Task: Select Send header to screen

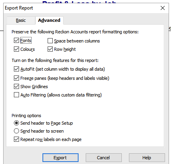Action: (x=16, y=131)
